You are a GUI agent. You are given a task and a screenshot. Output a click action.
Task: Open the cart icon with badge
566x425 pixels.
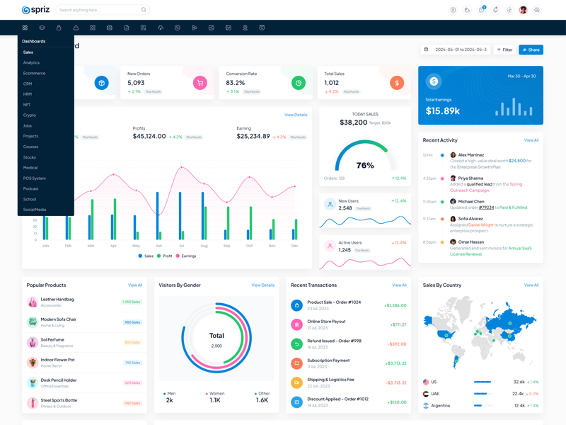[482, 10]
